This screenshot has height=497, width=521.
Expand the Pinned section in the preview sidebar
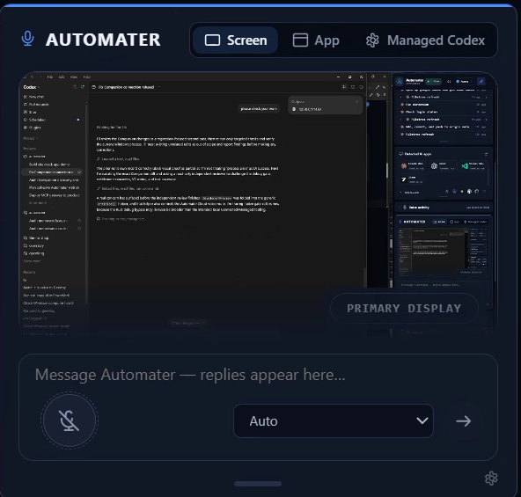pos(31,138)
